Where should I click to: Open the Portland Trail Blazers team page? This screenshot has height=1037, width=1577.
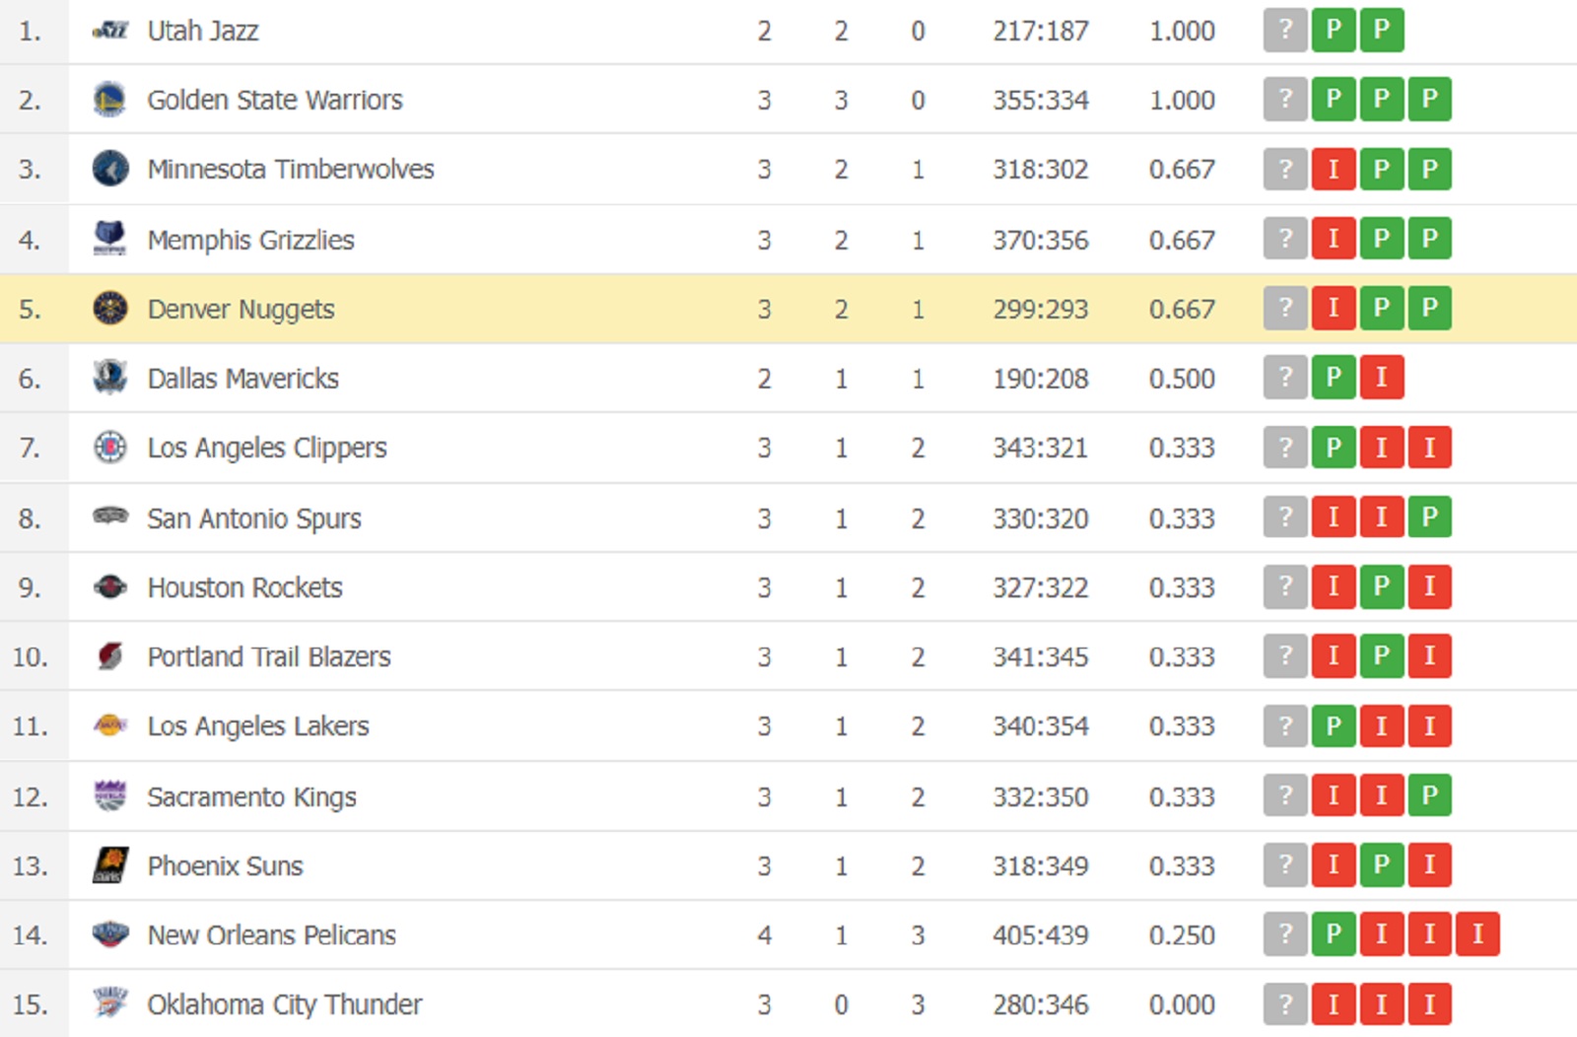click(x=269, y=657)
